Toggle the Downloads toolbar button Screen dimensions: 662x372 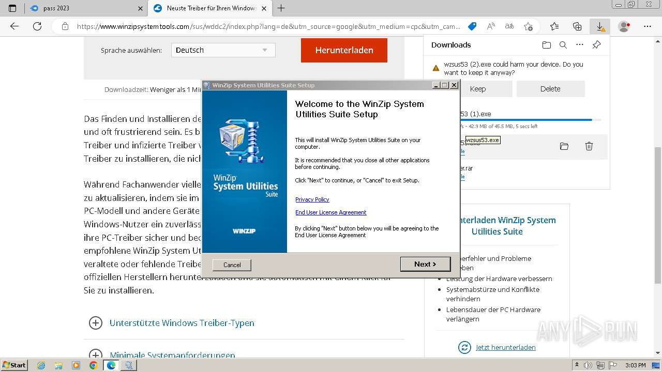pos(600,26)
